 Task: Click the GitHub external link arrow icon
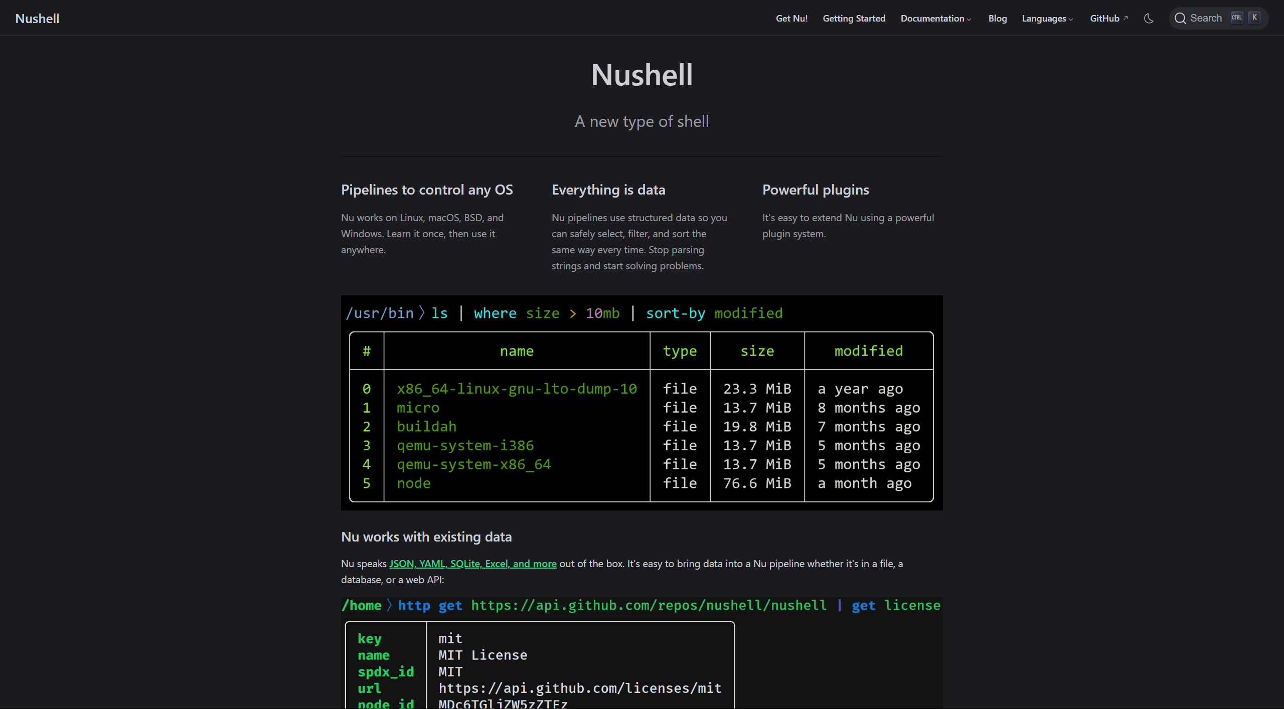[1126, 18]
